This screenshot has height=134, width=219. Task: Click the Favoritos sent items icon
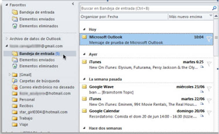point(15,19)
